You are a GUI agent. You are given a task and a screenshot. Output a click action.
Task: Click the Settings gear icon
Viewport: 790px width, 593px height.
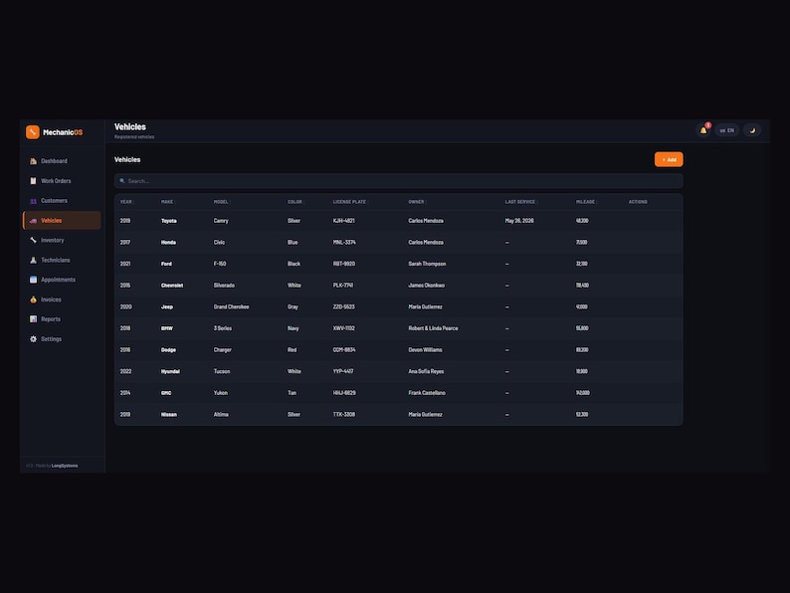33,339
